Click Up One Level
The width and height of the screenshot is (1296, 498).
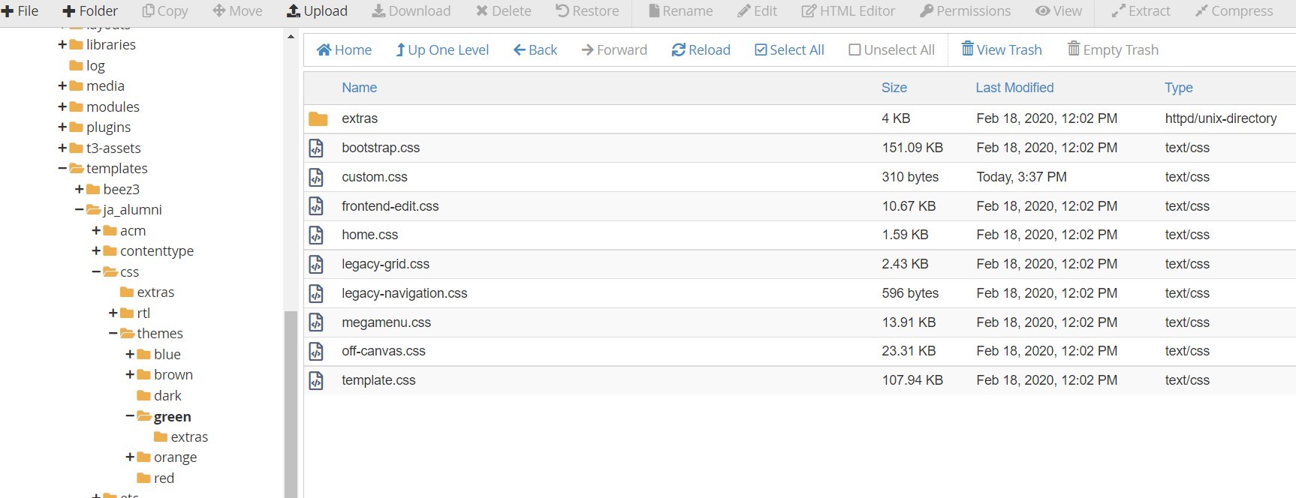click(442, 50)
